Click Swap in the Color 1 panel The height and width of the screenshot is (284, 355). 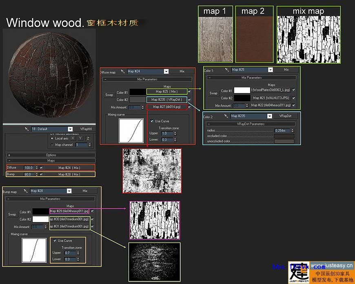pyautogui.click(x=213, y=93)
